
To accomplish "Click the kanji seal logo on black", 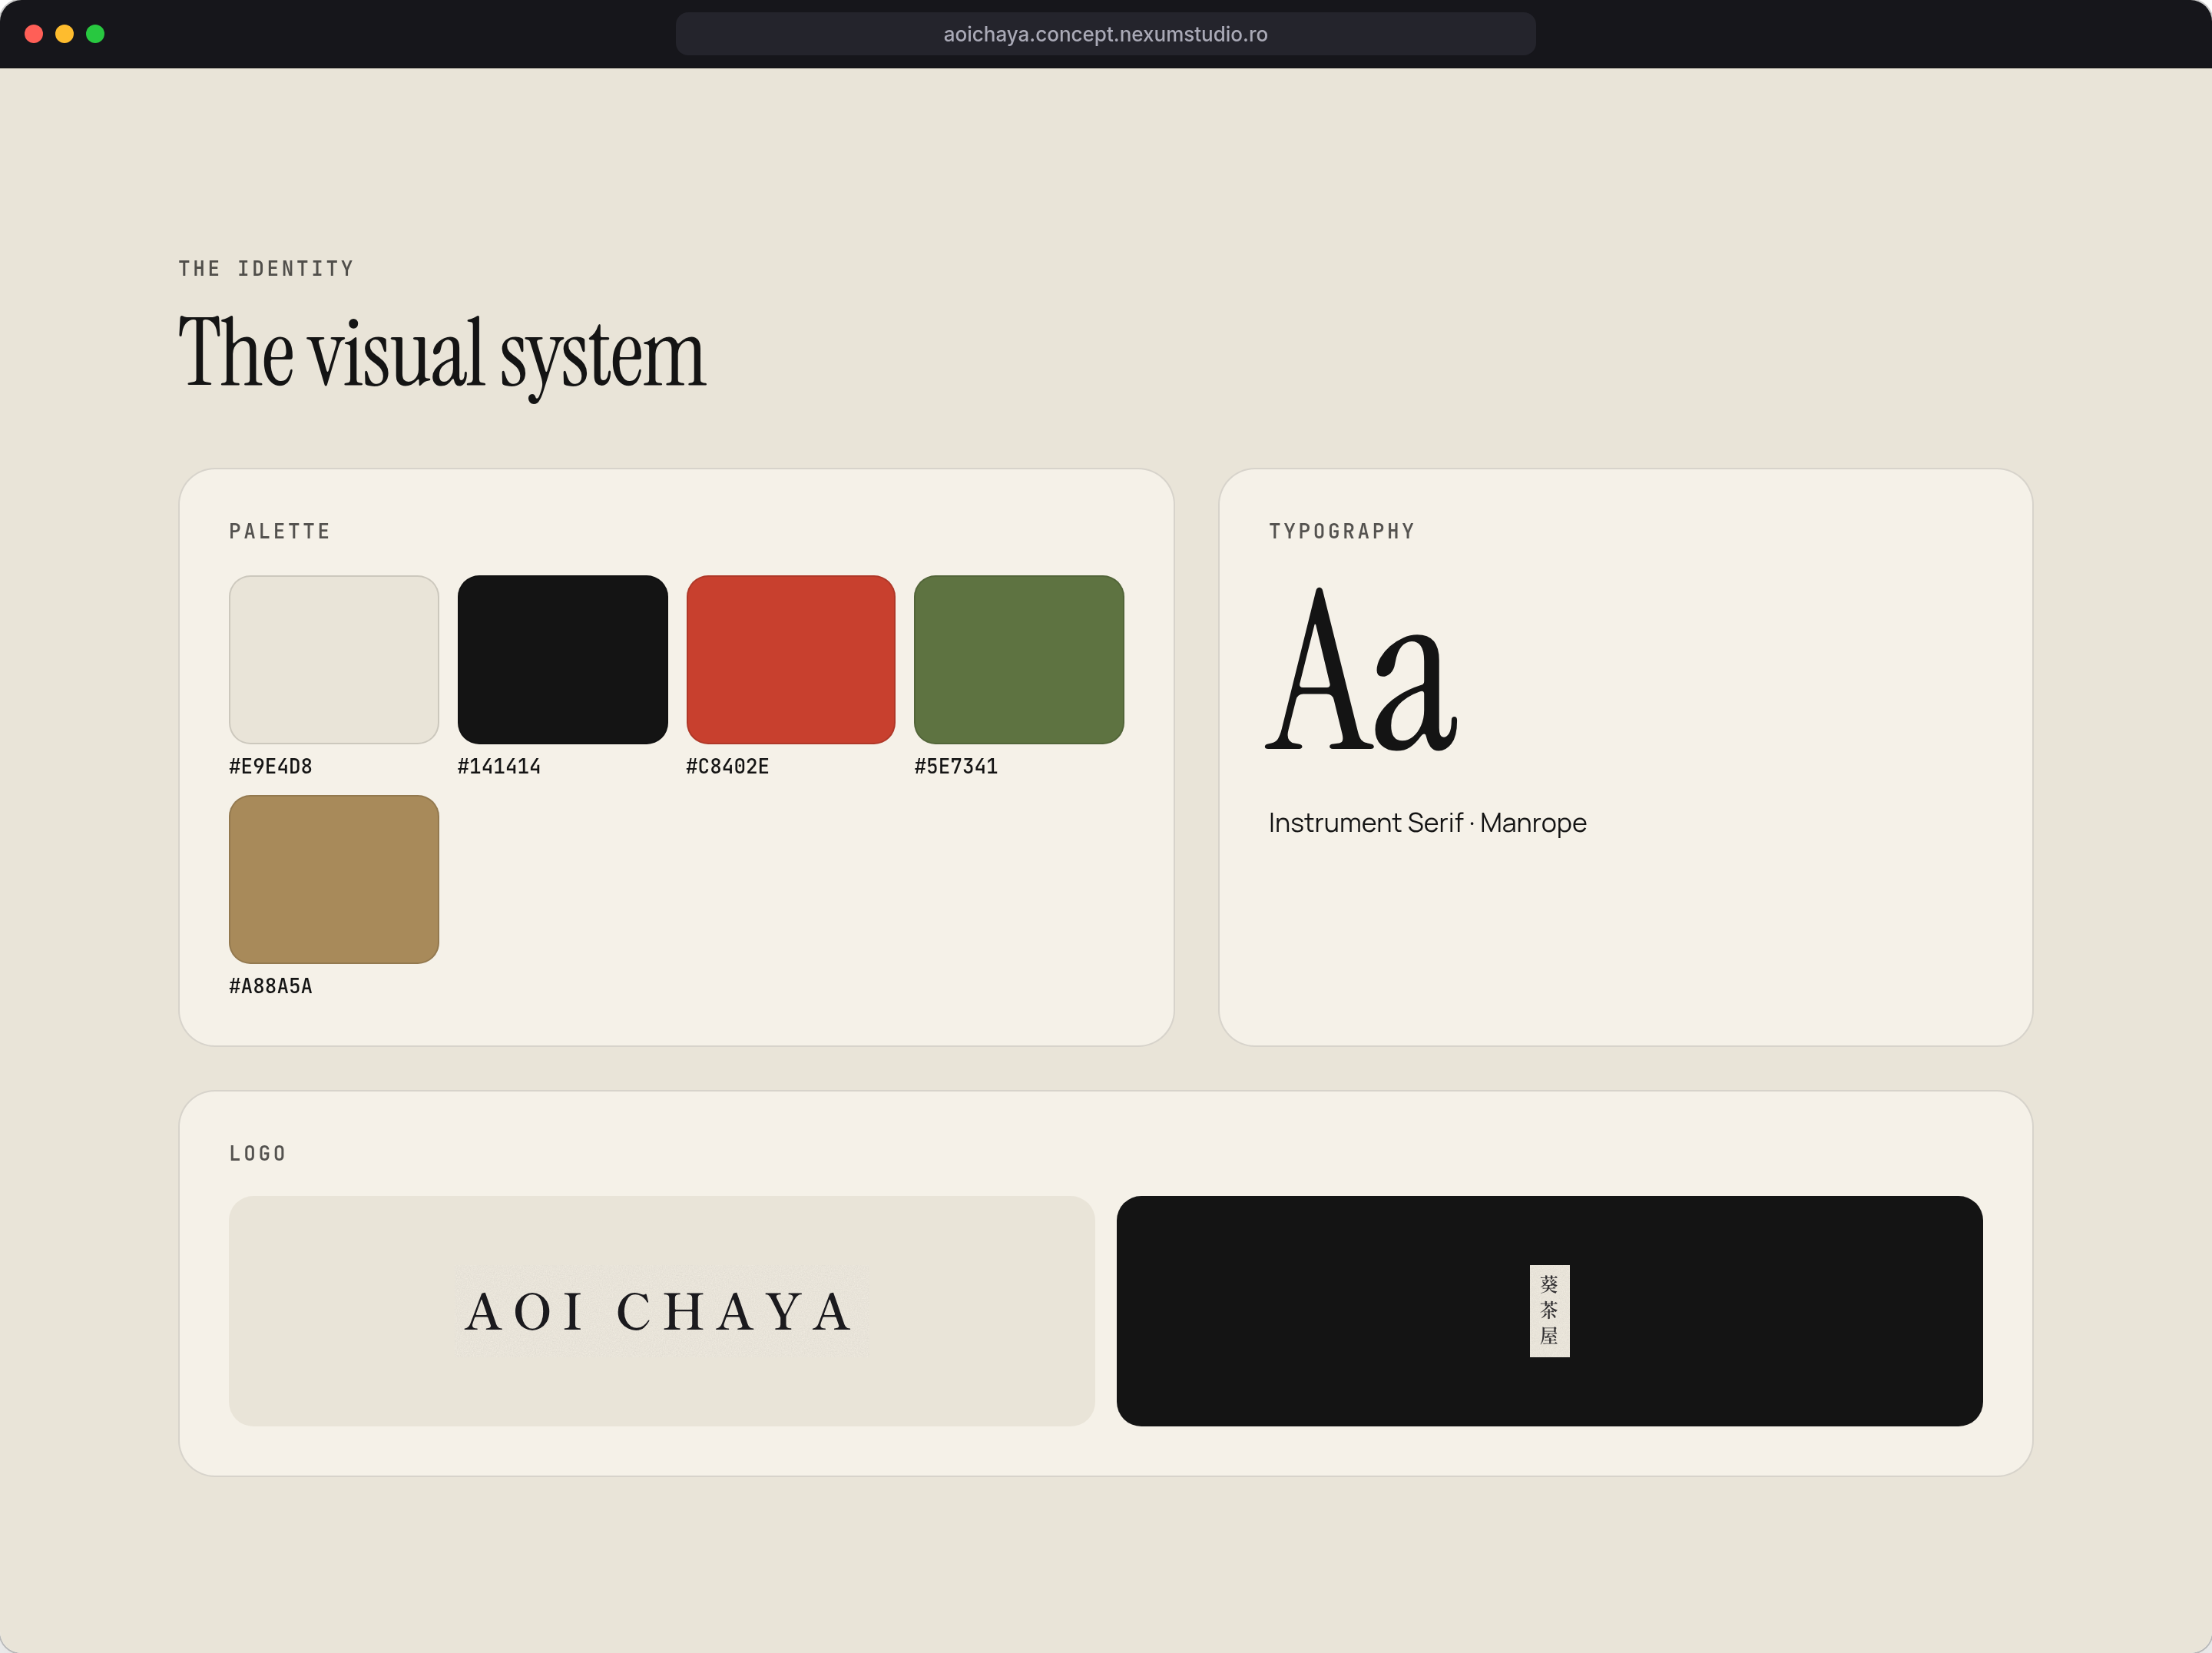I will pyautogui.click(x=1549, y=1311).
